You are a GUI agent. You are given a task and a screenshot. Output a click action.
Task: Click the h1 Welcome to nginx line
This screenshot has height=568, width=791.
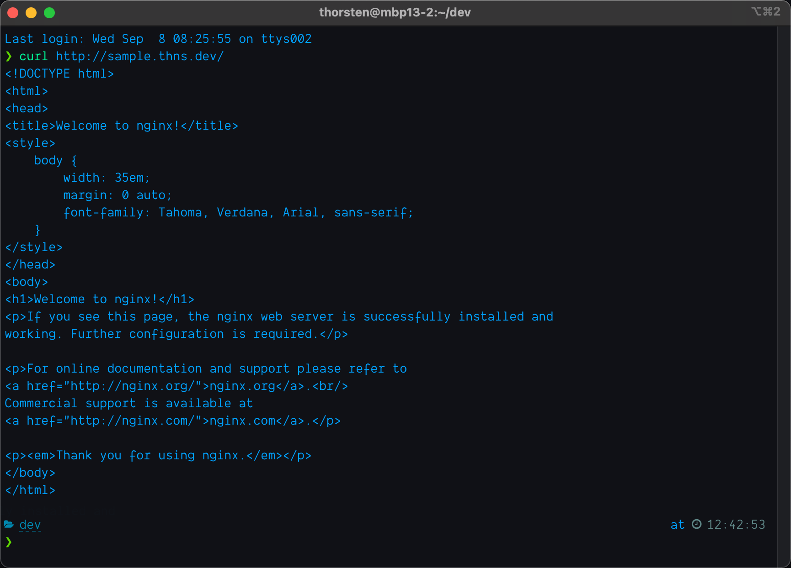(x=100, y=300)
